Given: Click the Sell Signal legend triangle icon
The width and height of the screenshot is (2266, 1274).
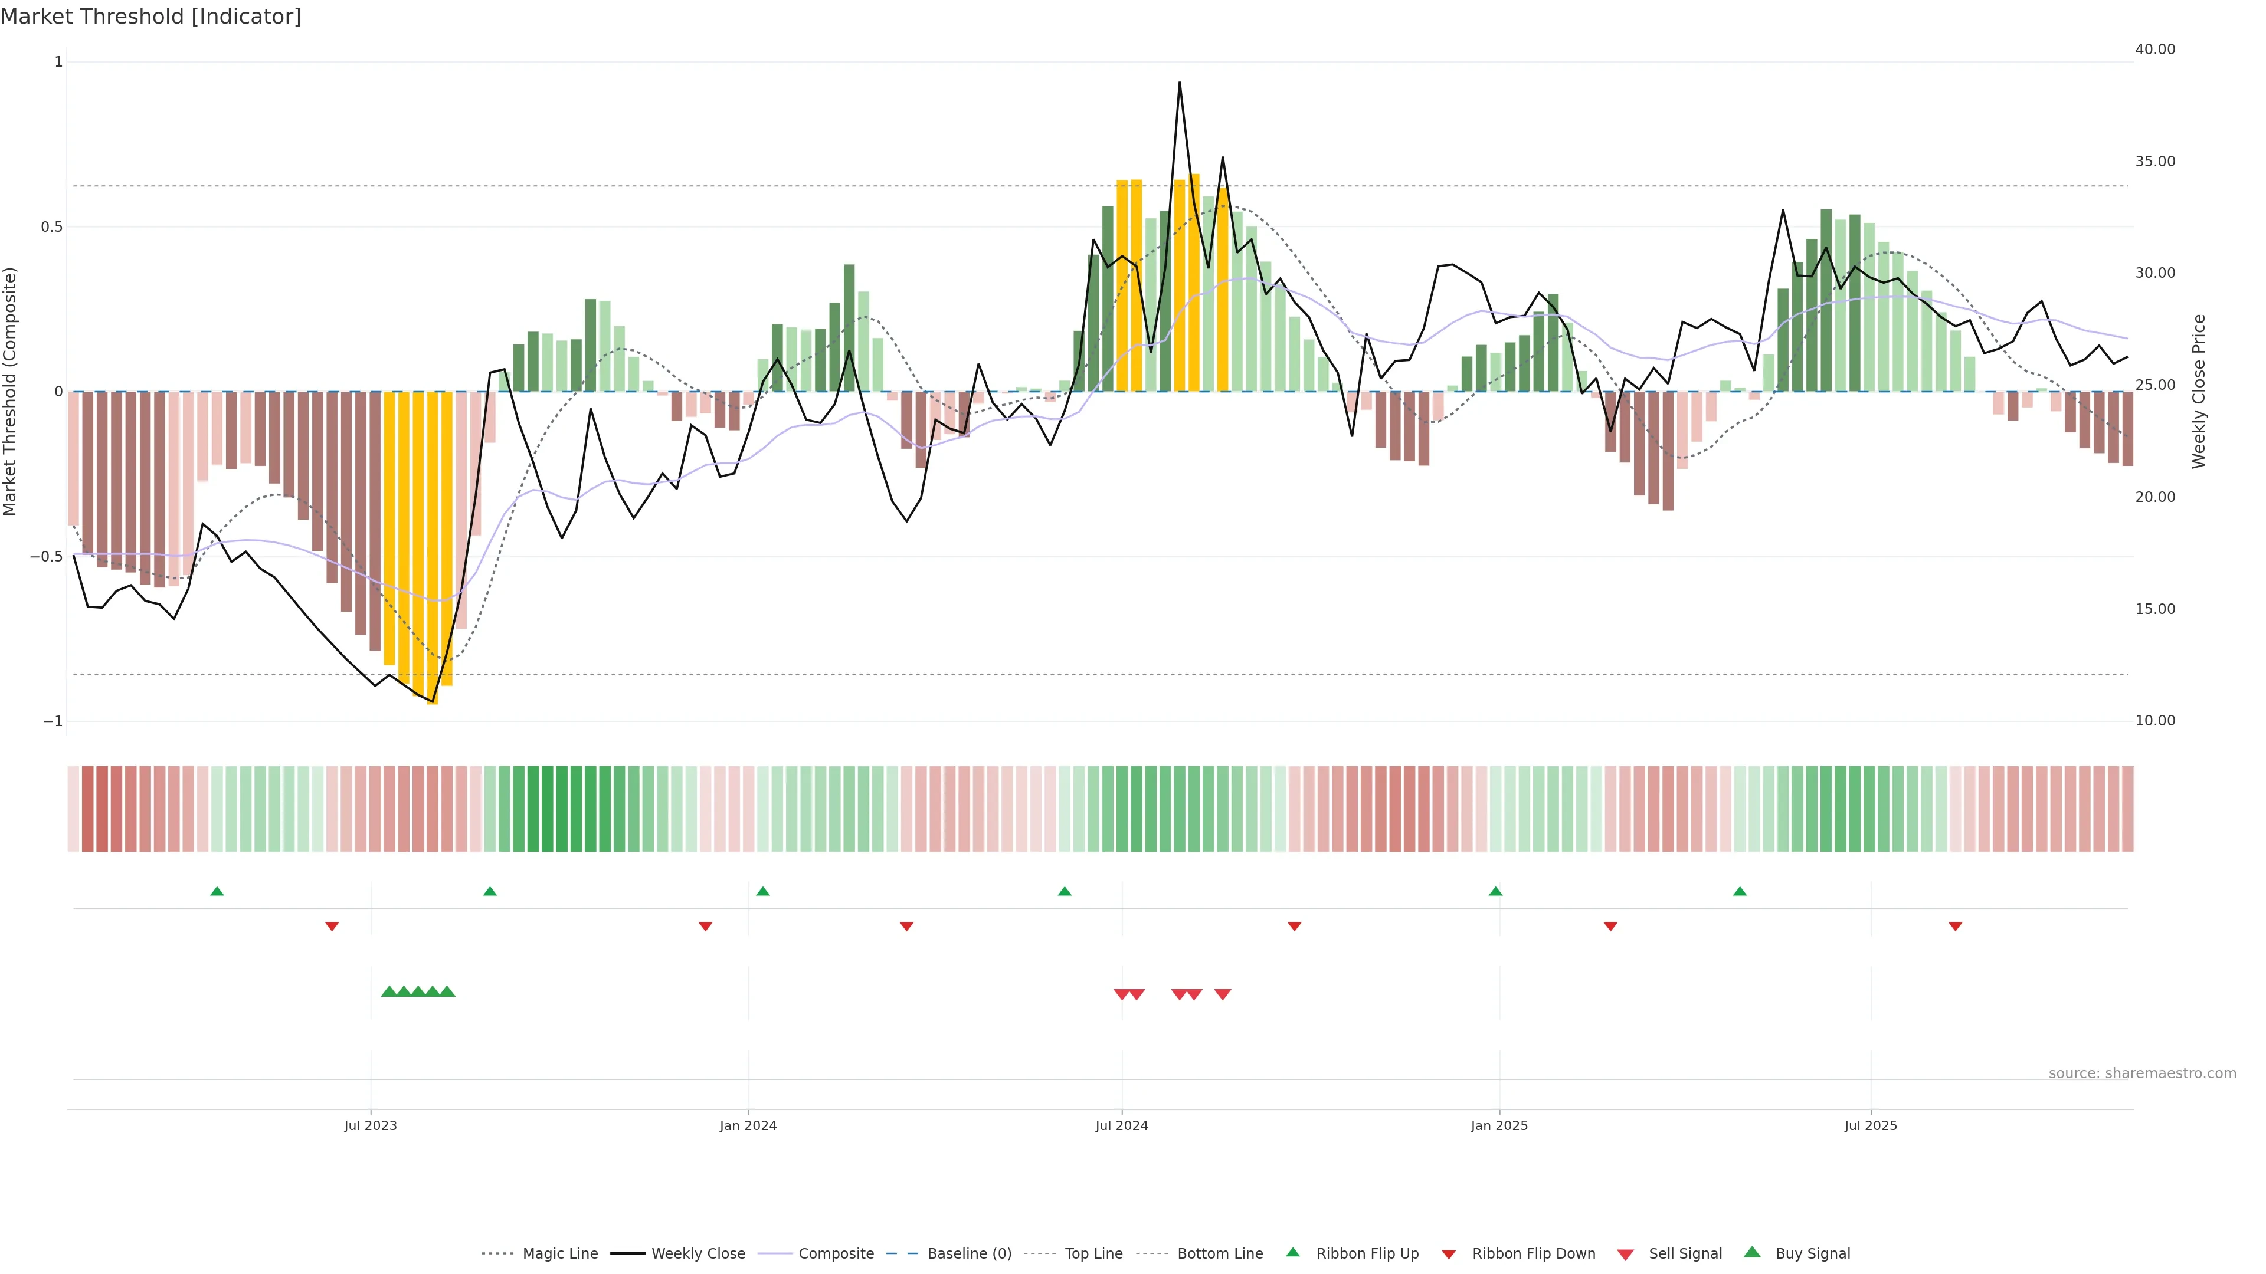Looking at the screenshot, I should tap(1625, 1255).
